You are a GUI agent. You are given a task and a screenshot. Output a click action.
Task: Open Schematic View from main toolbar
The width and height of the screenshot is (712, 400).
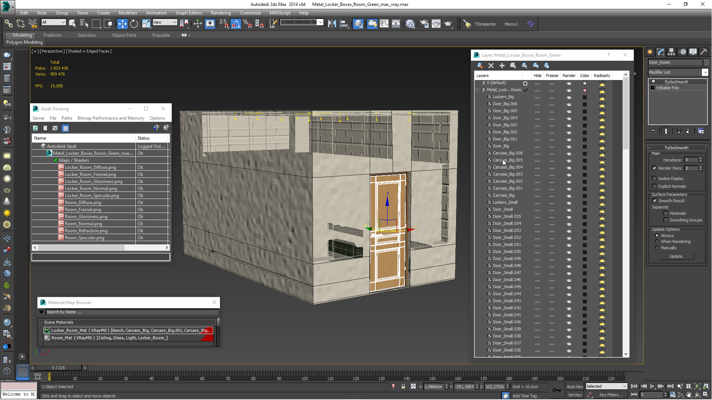396,24
